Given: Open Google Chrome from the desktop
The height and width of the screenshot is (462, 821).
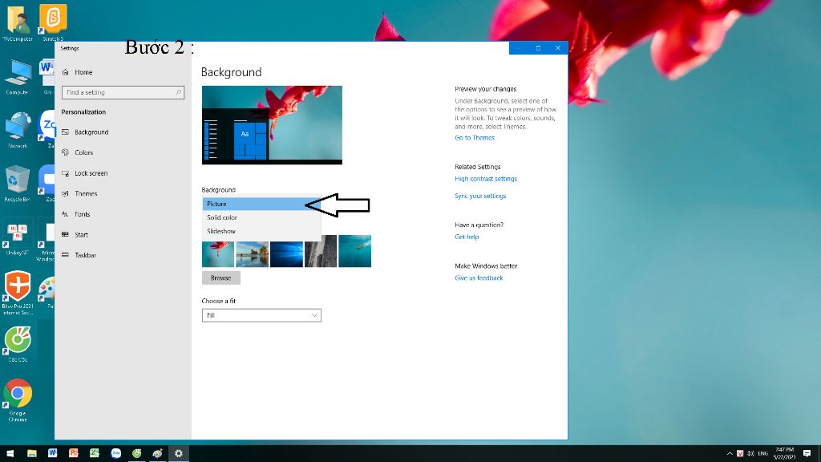Looking at the screenshot, I should (18, 395).
